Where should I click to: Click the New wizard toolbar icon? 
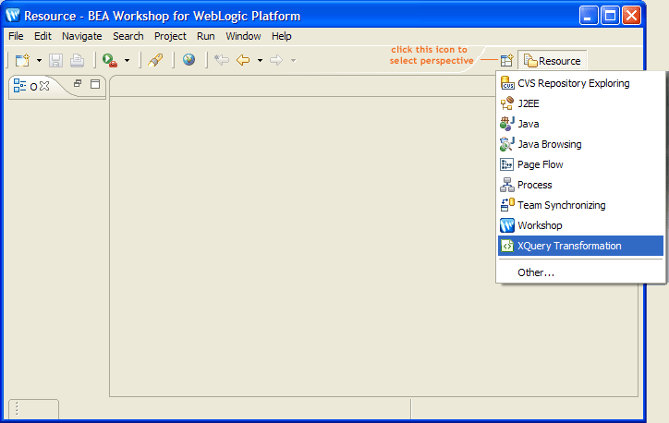coord(22,60)
